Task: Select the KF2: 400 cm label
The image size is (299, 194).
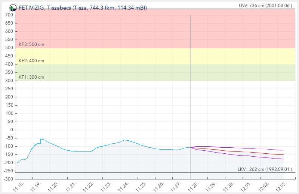Action: click(x=31, y=61)
